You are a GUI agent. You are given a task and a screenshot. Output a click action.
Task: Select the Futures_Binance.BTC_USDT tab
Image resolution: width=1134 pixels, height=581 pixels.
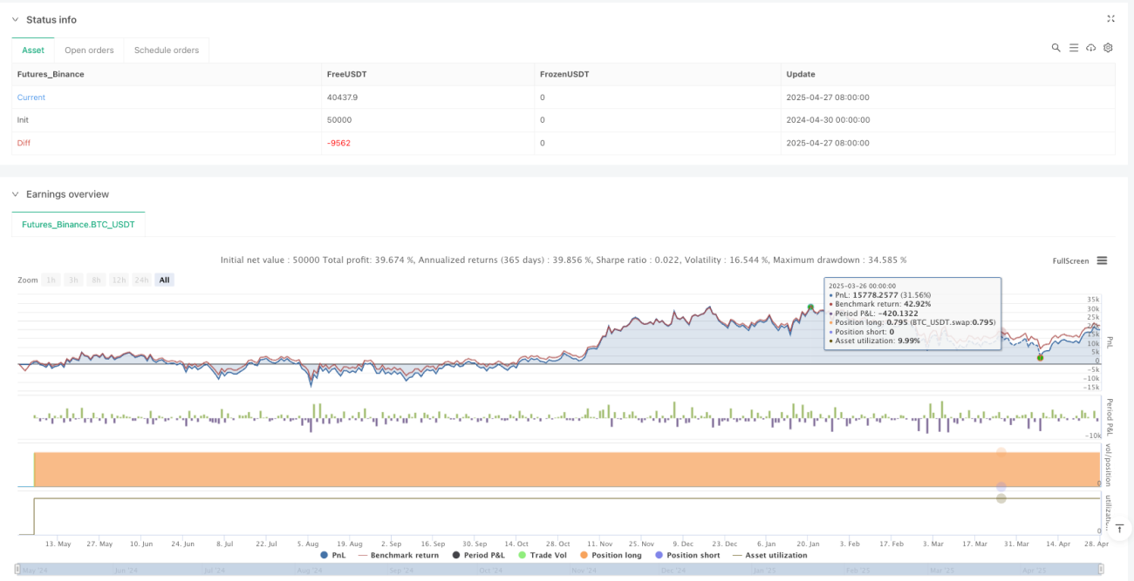(x=79, y=225)
